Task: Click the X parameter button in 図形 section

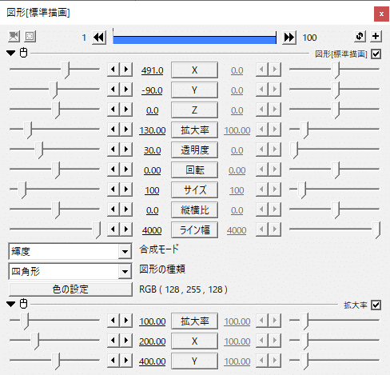Action: [194, 70]
